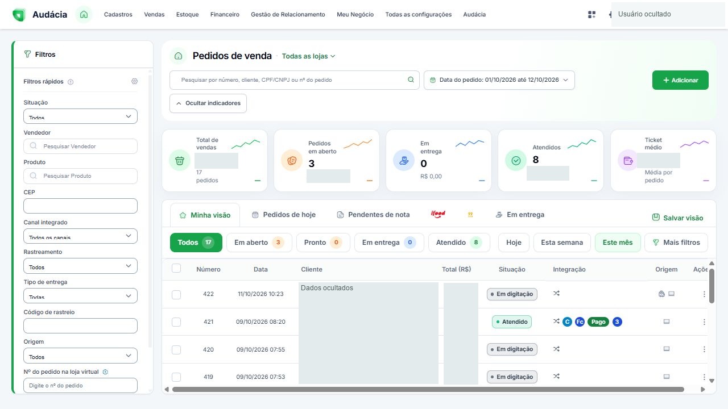
Task: Open the apps grid icon
Action: tap(591, 14)
